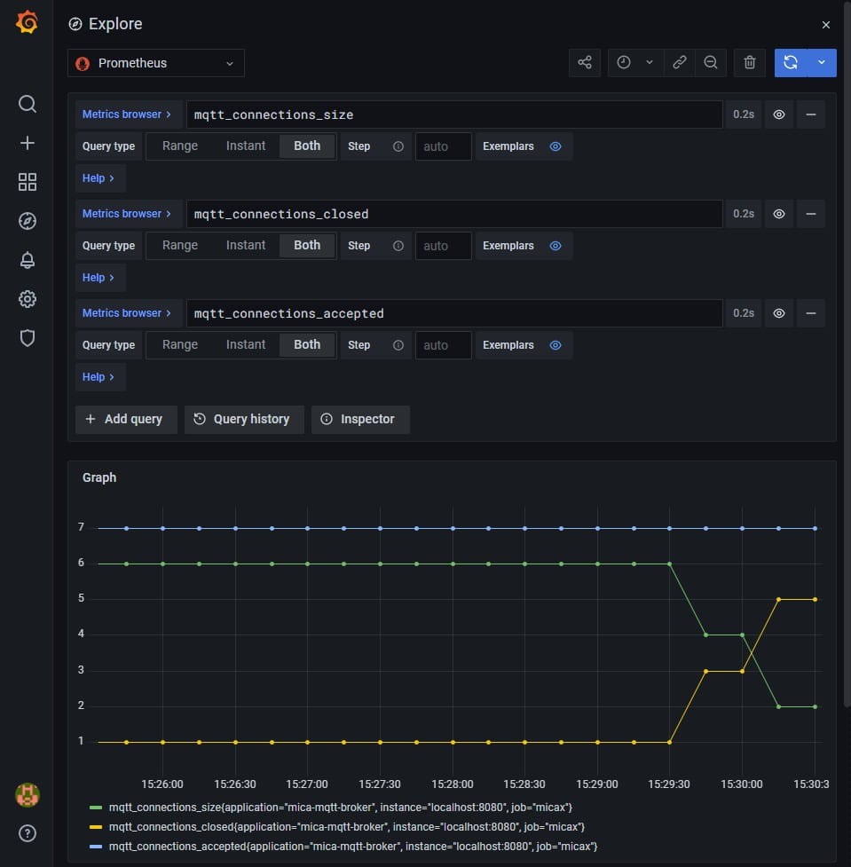851x867 pixels.
Task: Open Configuration gear in sidebar
Action: 28,299
